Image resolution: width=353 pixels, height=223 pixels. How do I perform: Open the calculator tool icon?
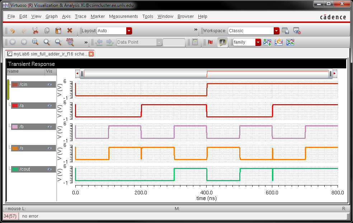pos(195,42)
